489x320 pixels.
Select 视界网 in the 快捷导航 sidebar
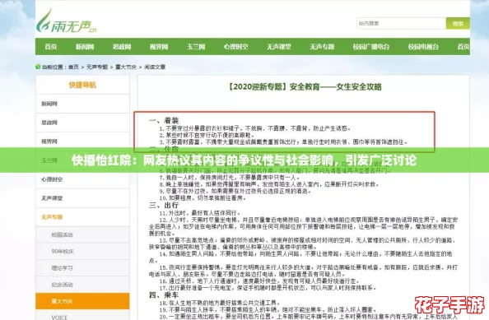82,141
